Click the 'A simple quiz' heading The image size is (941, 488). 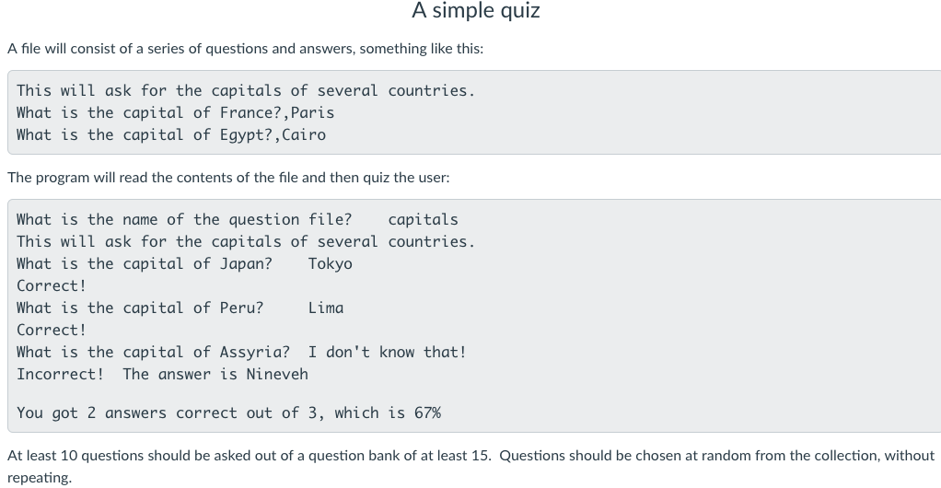click(x=476, y=10)
